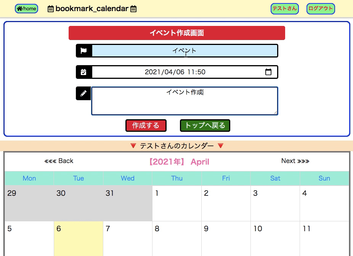Viewport: 353px width, 256px height.
Task: Select April 1 in the calendar
Action: pos(176,203)
